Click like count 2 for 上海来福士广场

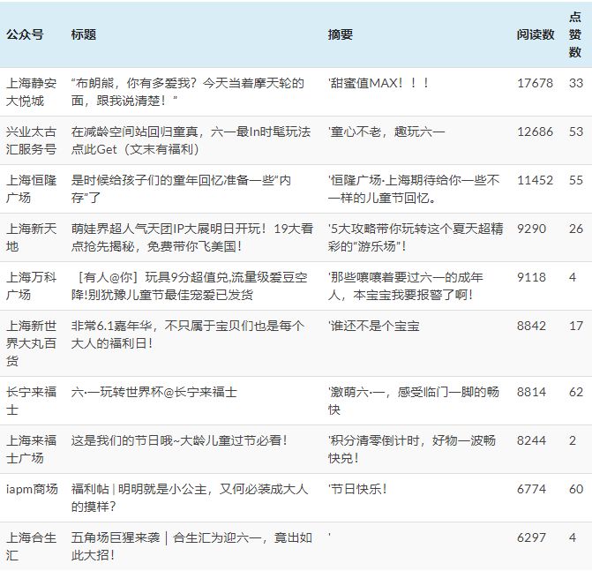click(x=573, y=440)
